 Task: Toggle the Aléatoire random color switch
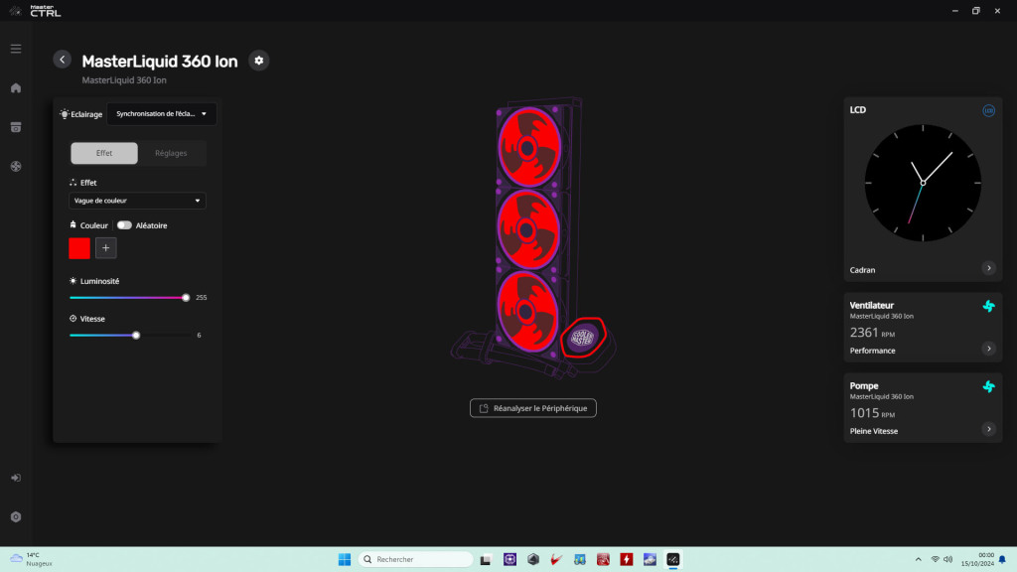(124, 225)
